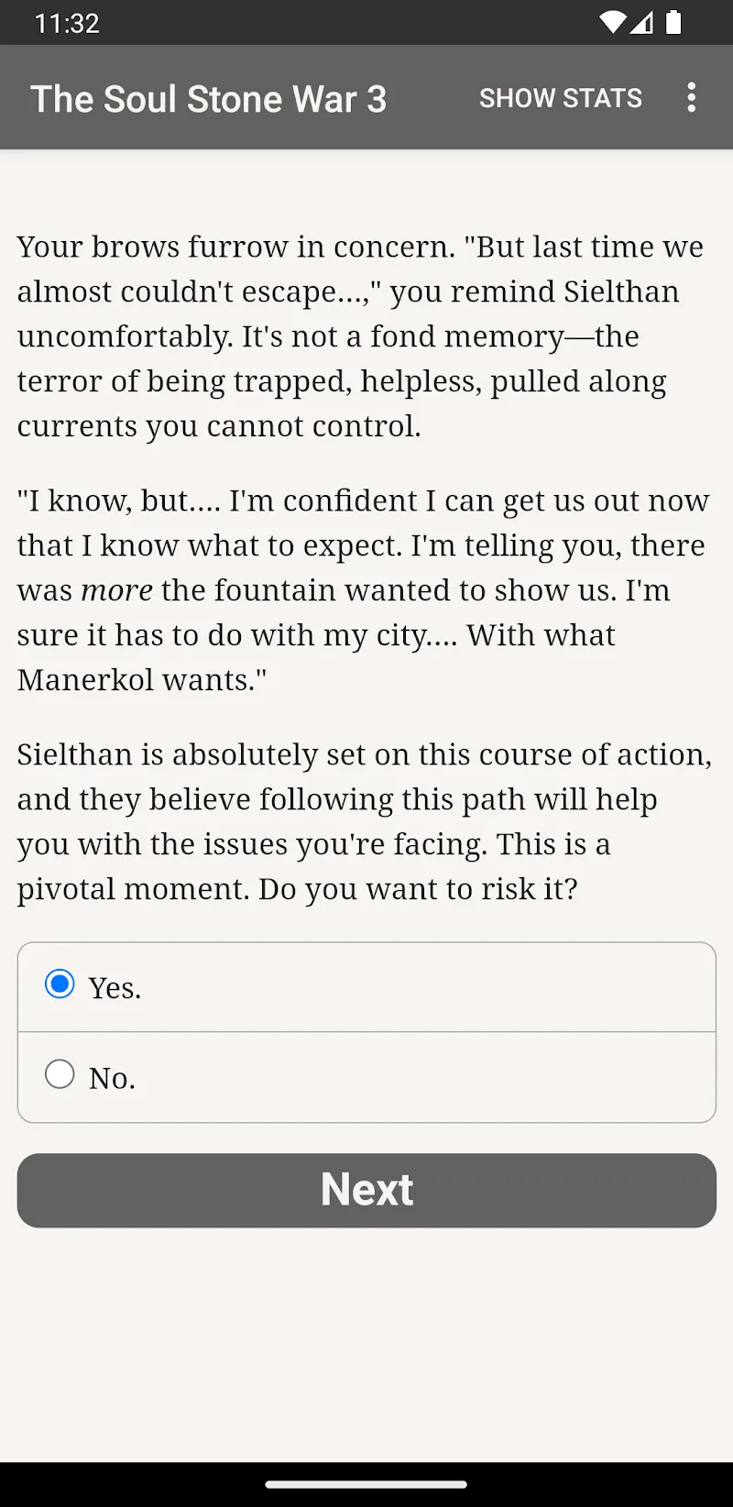Tap the Wi-Fi status icon

tap(611, 23)
